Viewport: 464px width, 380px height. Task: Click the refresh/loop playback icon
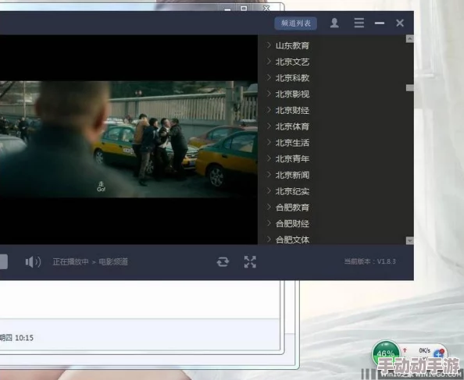[x=223, y=262]
